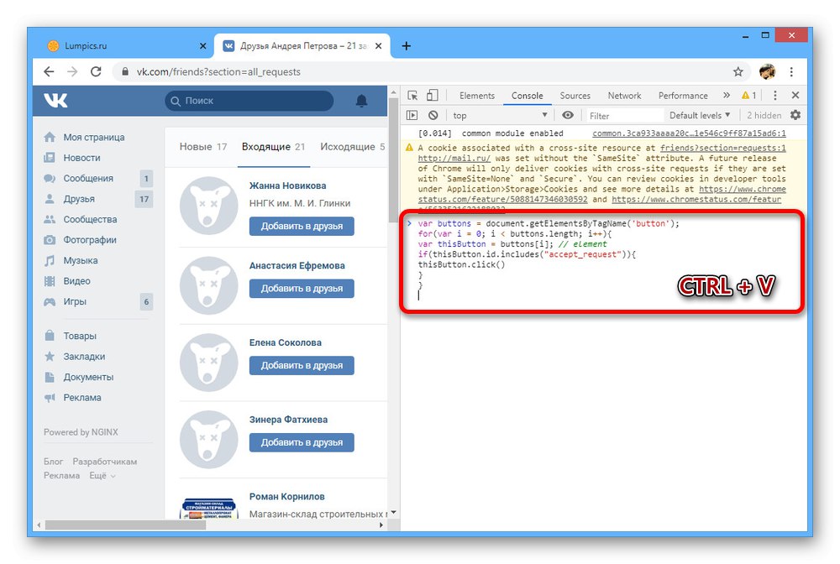Open the http://mail.ru/ console link
The height and width of the screenshot is (564, 840).
pos(454,159)
